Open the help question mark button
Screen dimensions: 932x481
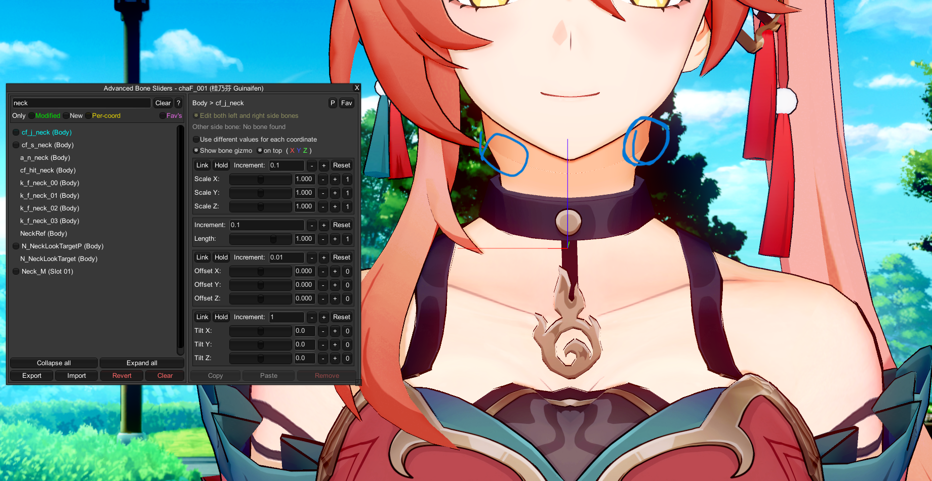pos(178,103)
